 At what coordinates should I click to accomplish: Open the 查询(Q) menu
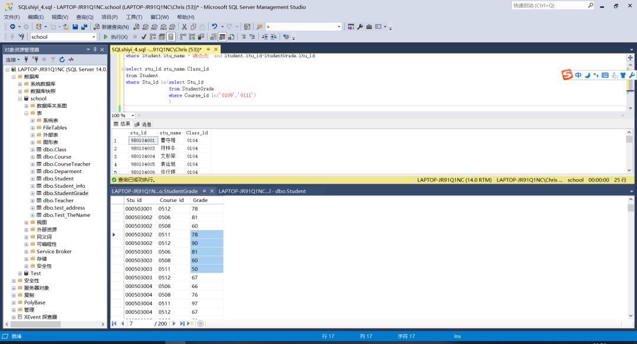pyautogui.click(x=85, y=17)
